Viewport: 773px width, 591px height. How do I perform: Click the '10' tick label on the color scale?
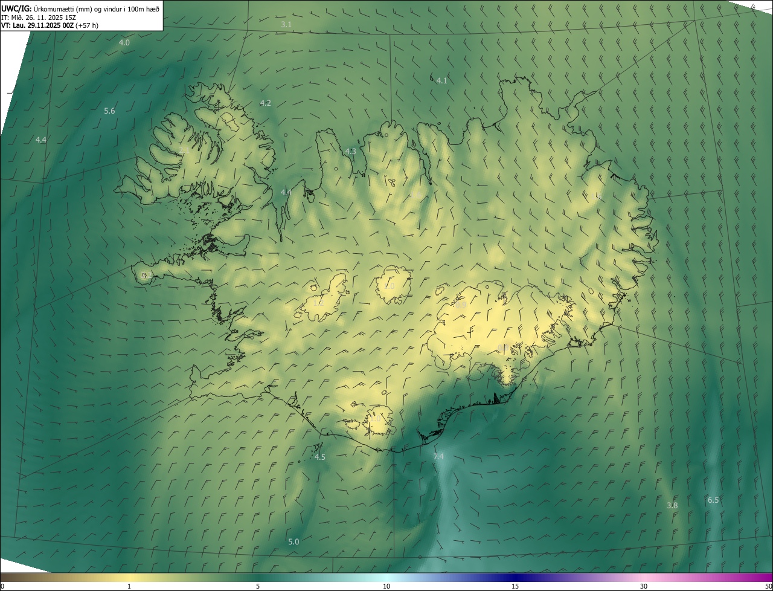click(386, 587)
